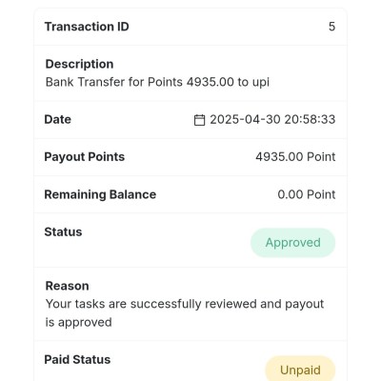Click the Status row label
This screenshot has height=381, width=381.
[63, 231]
